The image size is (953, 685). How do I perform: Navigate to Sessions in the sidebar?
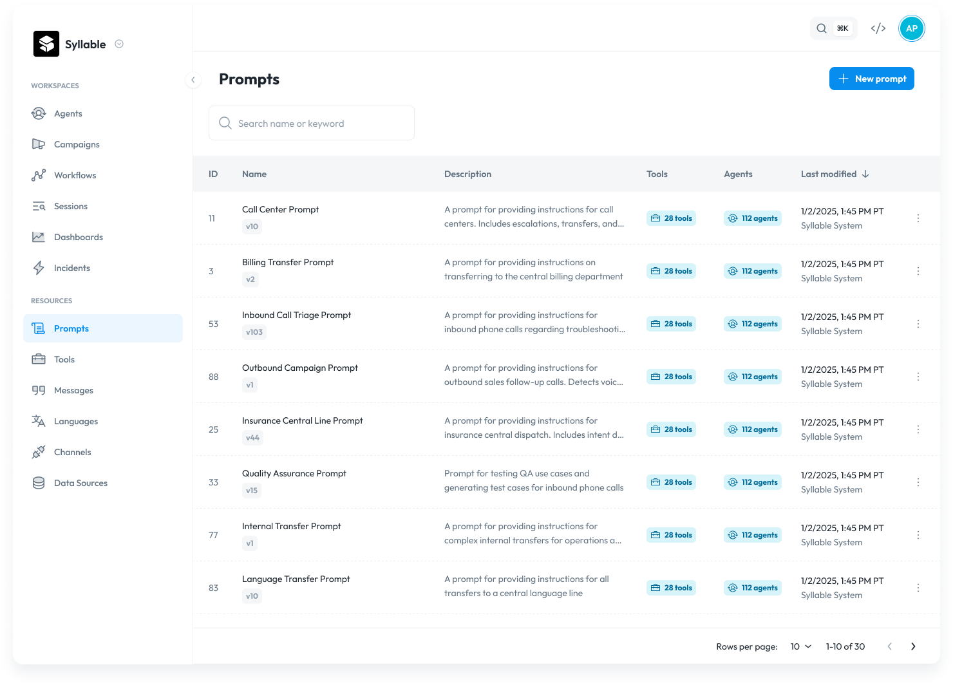[103, 206]
